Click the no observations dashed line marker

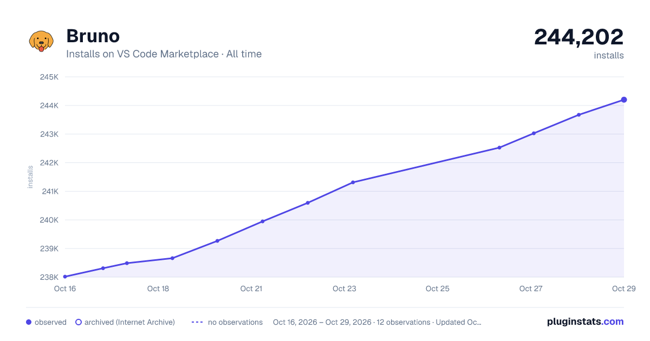(x=197, y=322)
